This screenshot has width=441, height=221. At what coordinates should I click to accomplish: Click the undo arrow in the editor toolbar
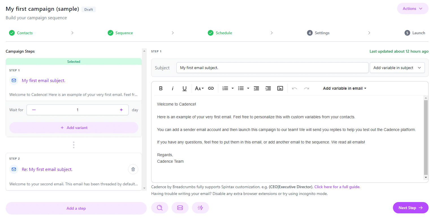coord(294,88)
